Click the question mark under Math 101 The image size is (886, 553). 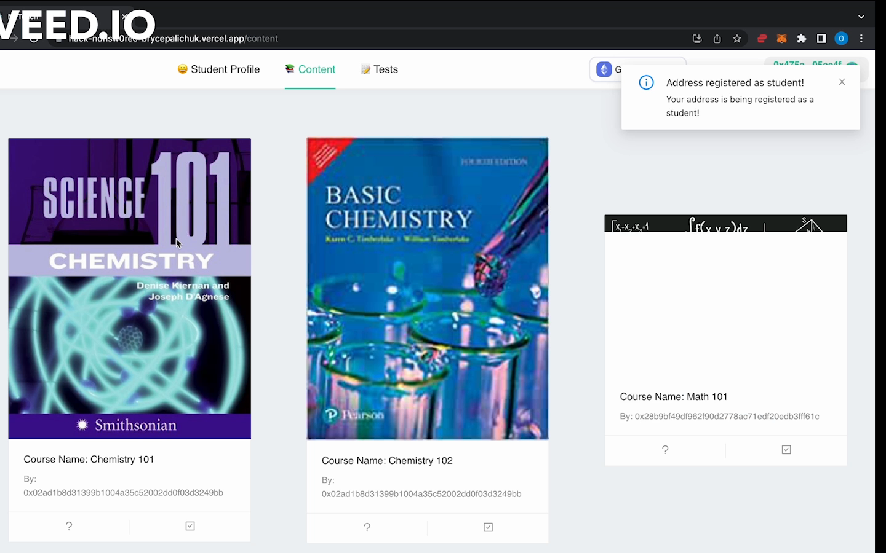(x=665, y=450)
